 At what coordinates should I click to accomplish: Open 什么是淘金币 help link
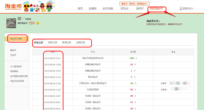16,67
